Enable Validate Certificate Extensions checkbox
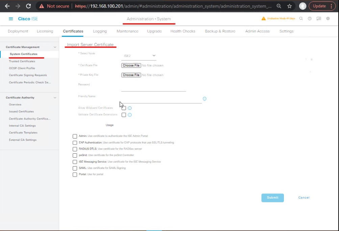The image size is (339, 231). tap(124, 115)
